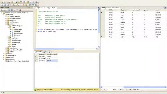This screenshot has height=94, width=167.
Task: Click the Disconnect icon in Object Explorer
Action: [12, 10]
